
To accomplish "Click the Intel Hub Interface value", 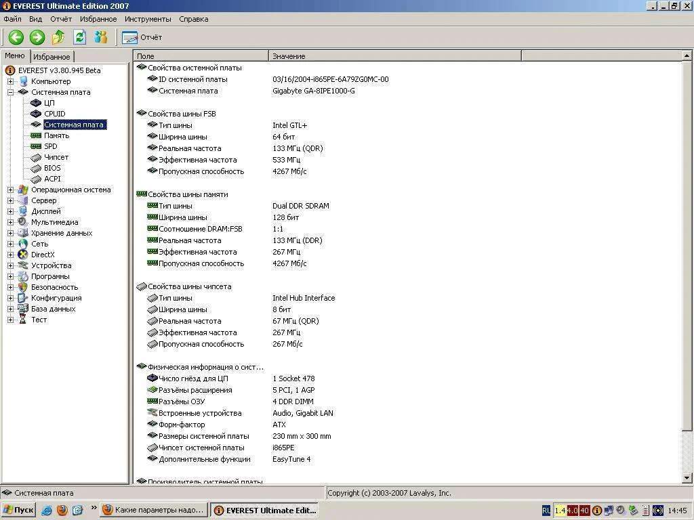I will click(304, 298).
